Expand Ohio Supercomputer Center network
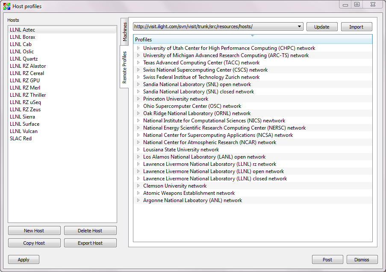The height and width of the screenshot is (272, 386). (138, 106)
